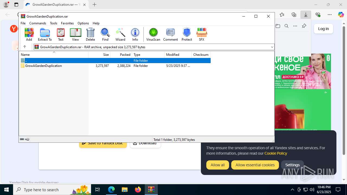Click the pin icon in browser panel
This screenshot has width=347, height=195.
(x=304, y=26)
